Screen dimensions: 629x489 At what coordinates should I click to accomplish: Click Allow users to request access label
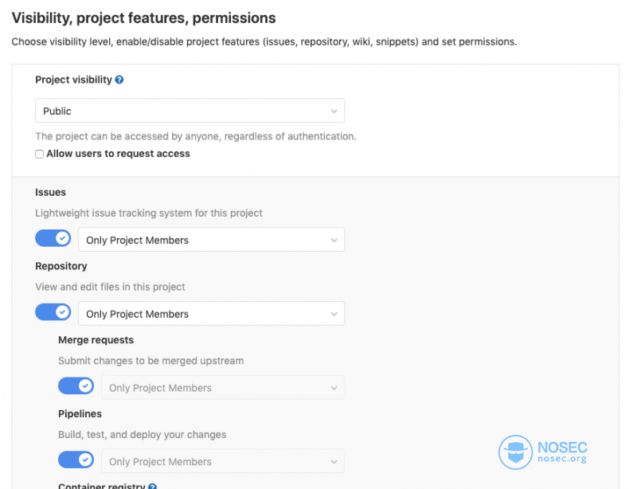pyautogui.click(x=118, y=154)
